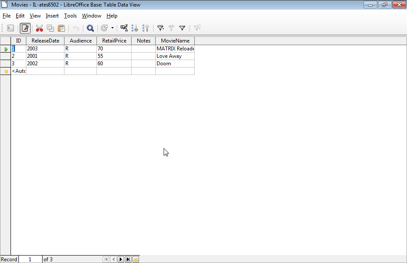The height and width of the screenshot is (263, 407).
Task: Select the Notes column header
Action: coord(143,41)
